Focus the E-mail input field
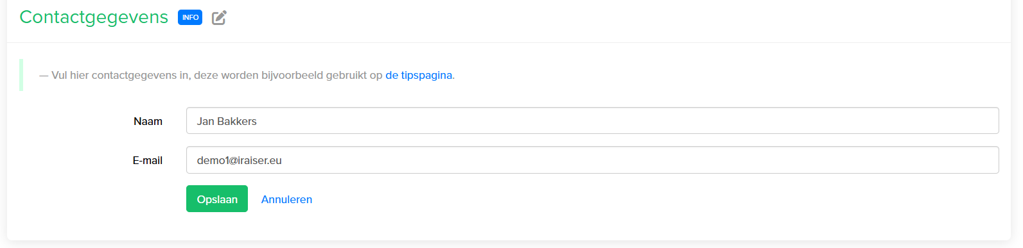The image size is (1023, 248). coord(592,160)
